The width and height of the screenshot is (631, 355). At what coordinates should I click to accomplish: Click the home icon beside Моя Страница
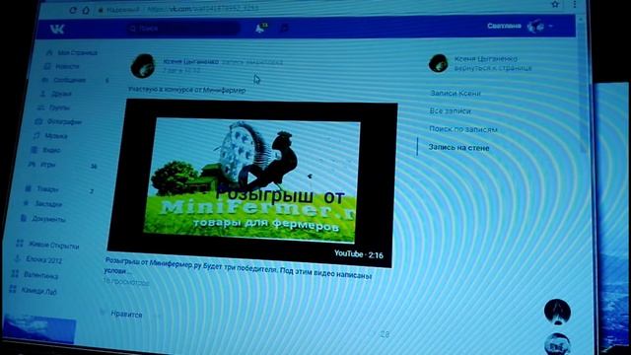point(49,52)
